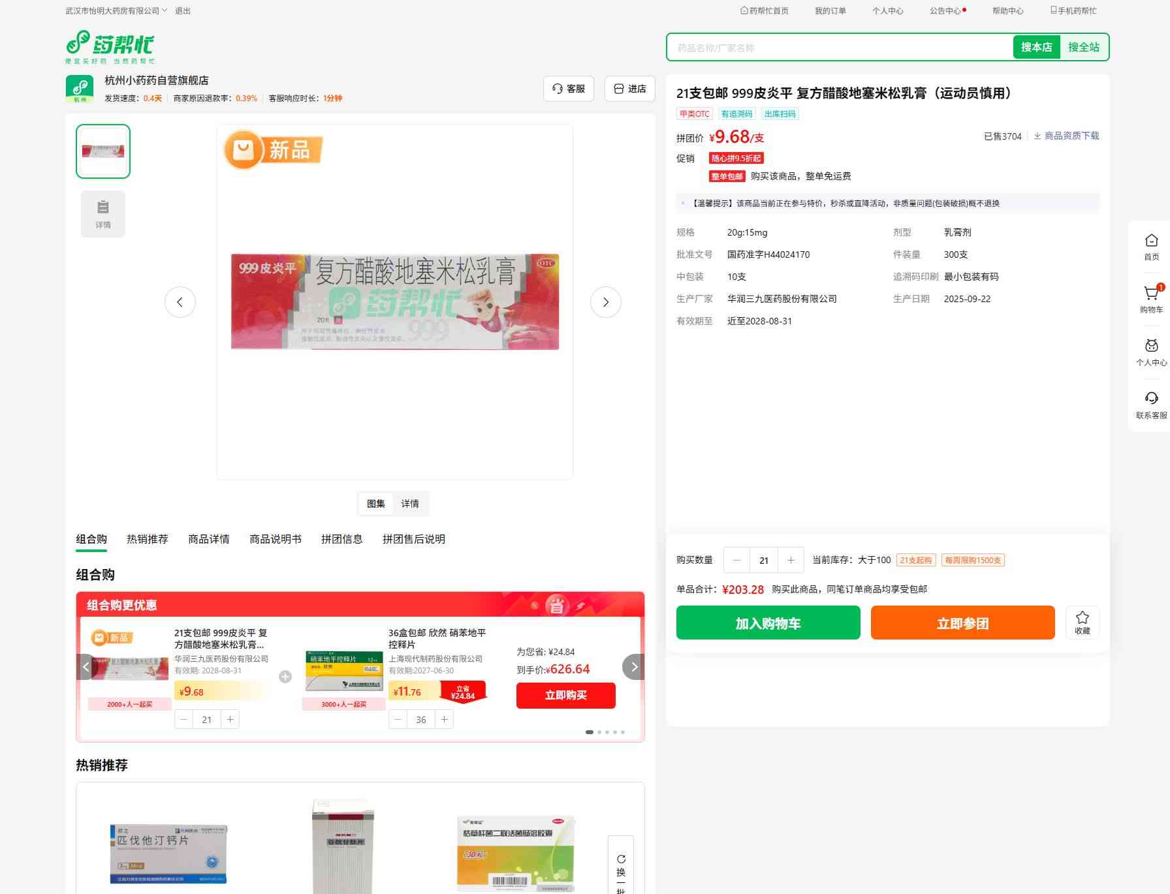
Task: Click the green 加入购物车 button
Action: (x=768, y=623)
